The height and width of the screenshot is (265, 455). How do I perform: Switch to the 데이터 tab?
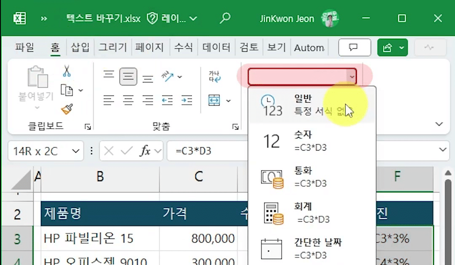point(216,47)
